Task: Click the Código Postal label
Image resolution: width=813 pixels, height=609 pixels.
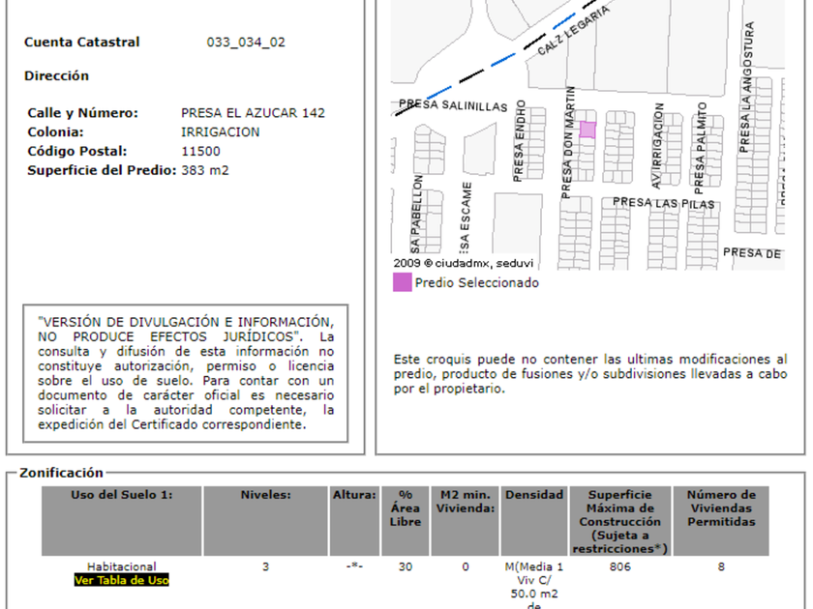Action: [x=77, y=151]
